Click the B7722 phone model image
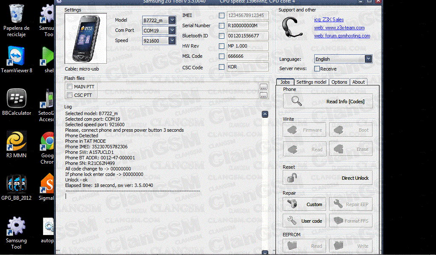The width and height of the screenshot is (436, 255). pos(86,38)
